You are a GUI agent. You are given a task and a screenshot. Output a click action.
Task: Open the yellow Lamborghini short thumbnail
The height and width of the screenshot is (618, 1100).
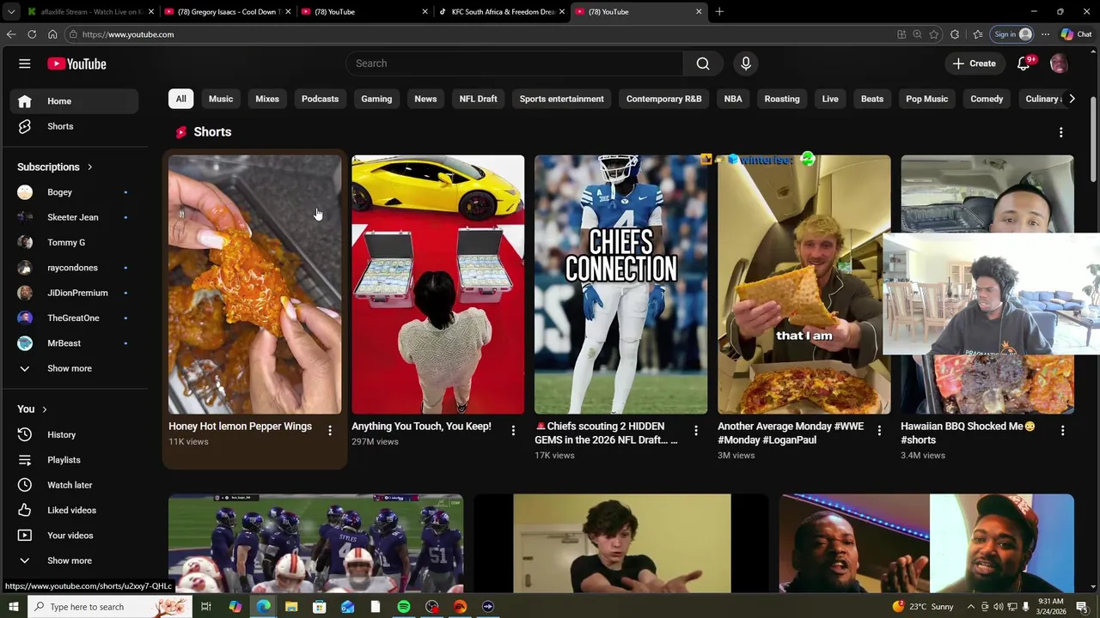click(437, 284)
